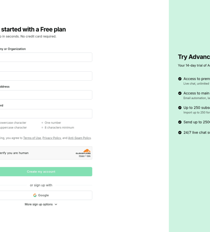Screen dimensions: 210x232
Task: Click the Cloudflare Help link in widget
Action: 89,156
